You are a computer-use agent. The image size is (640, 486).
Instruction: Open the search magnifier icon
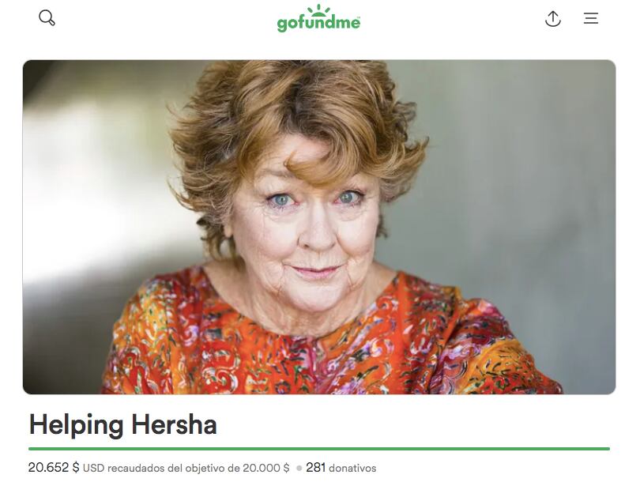click(47, 18)
